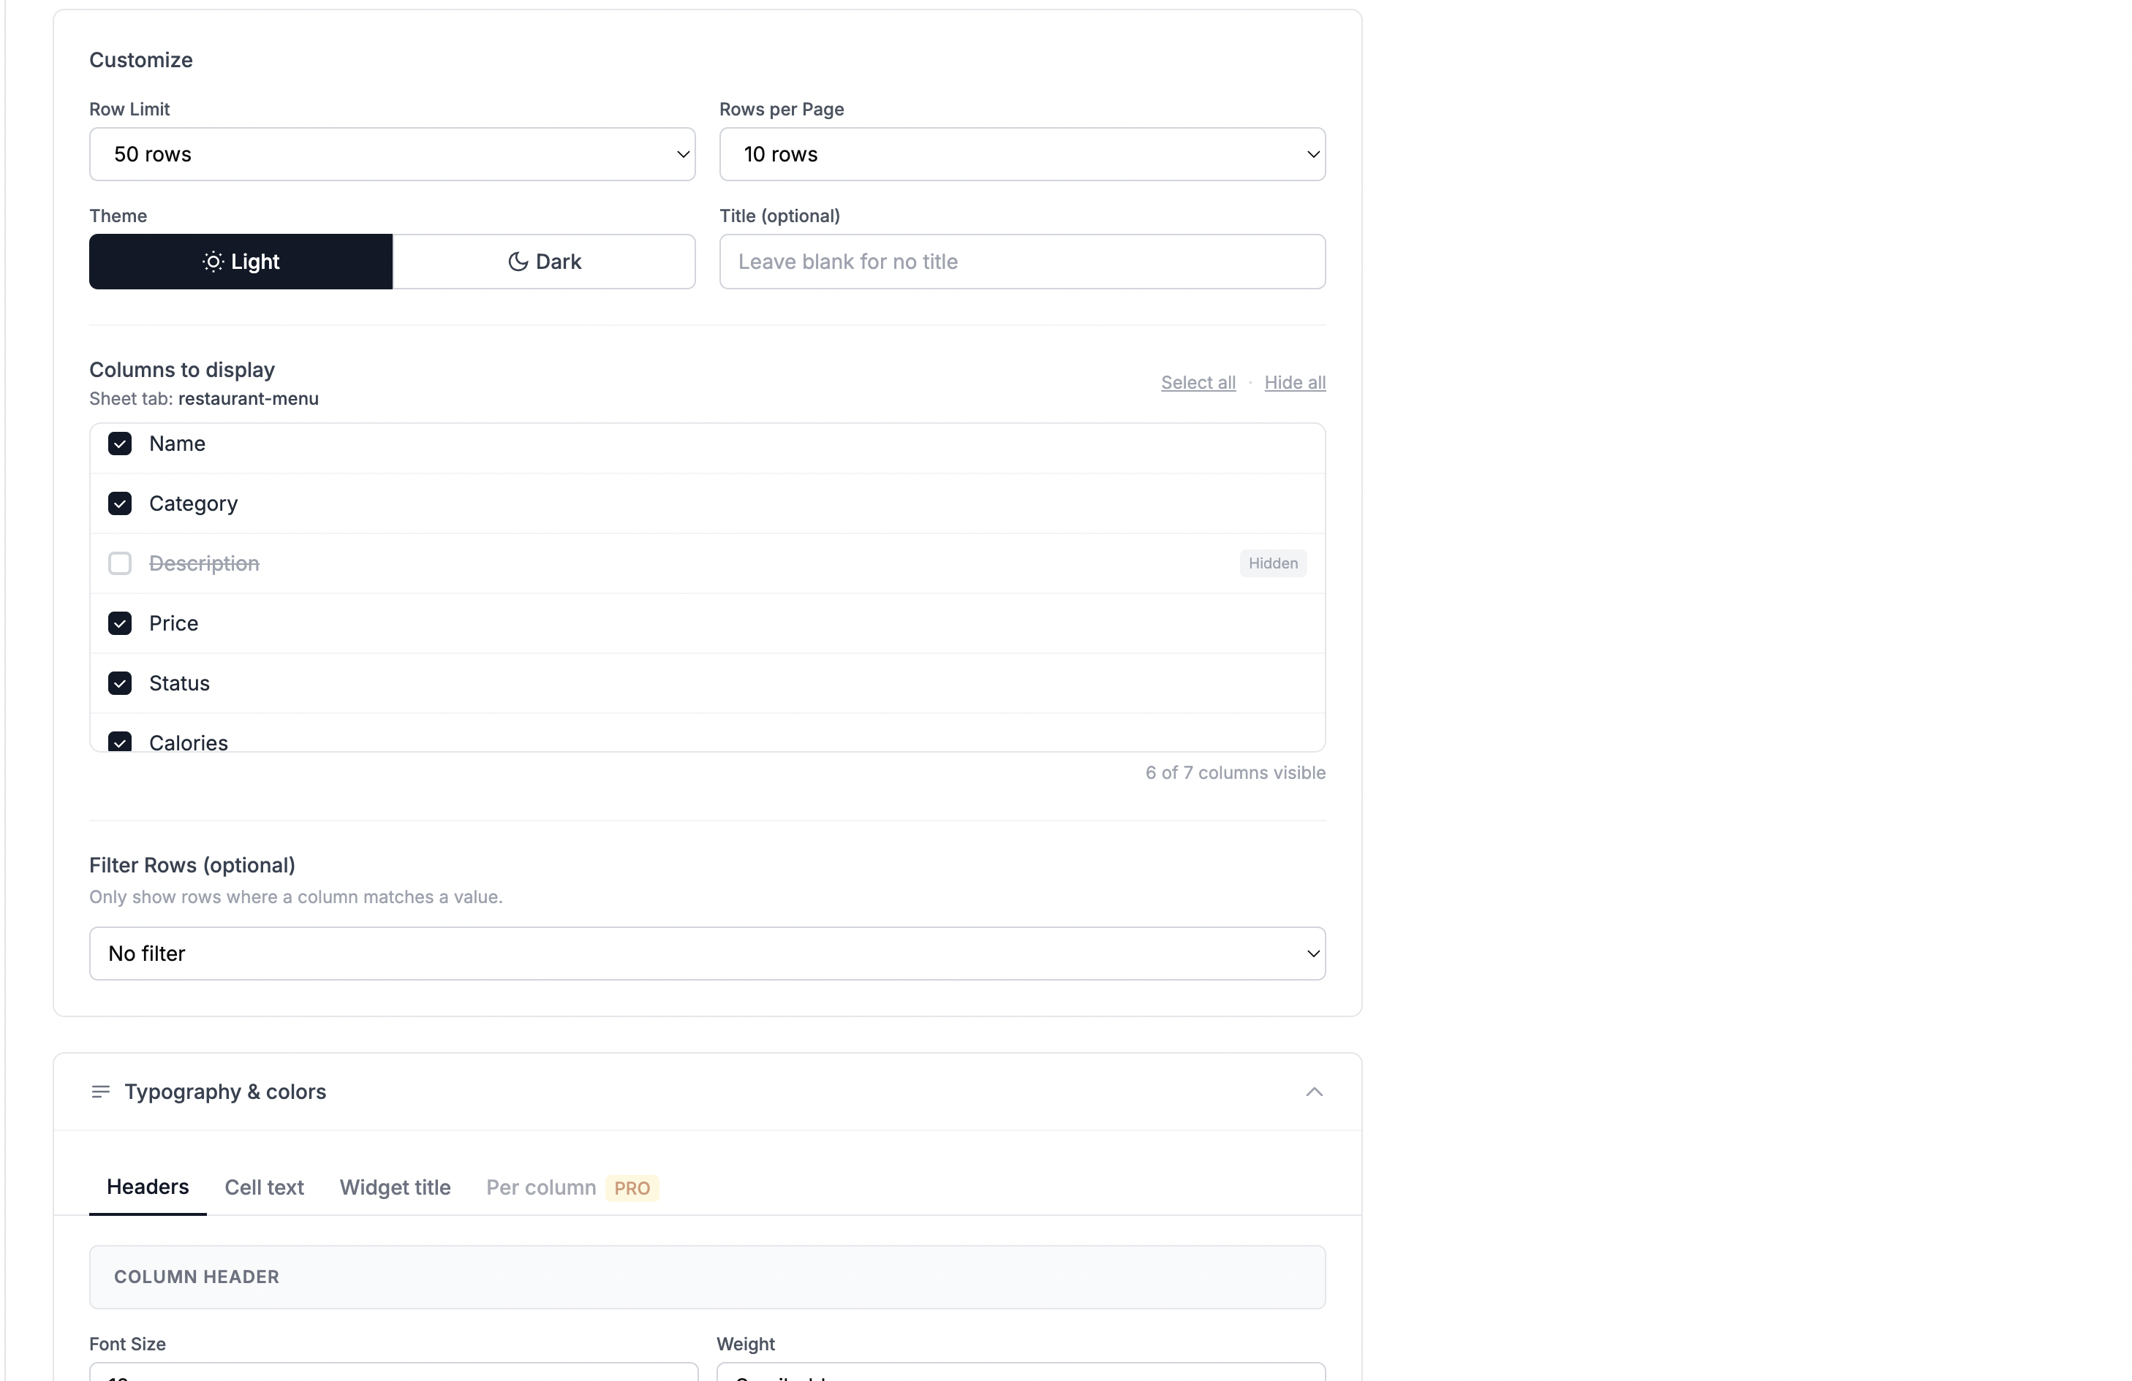Uncheck the Category column checkbox

tap(120, 504)
